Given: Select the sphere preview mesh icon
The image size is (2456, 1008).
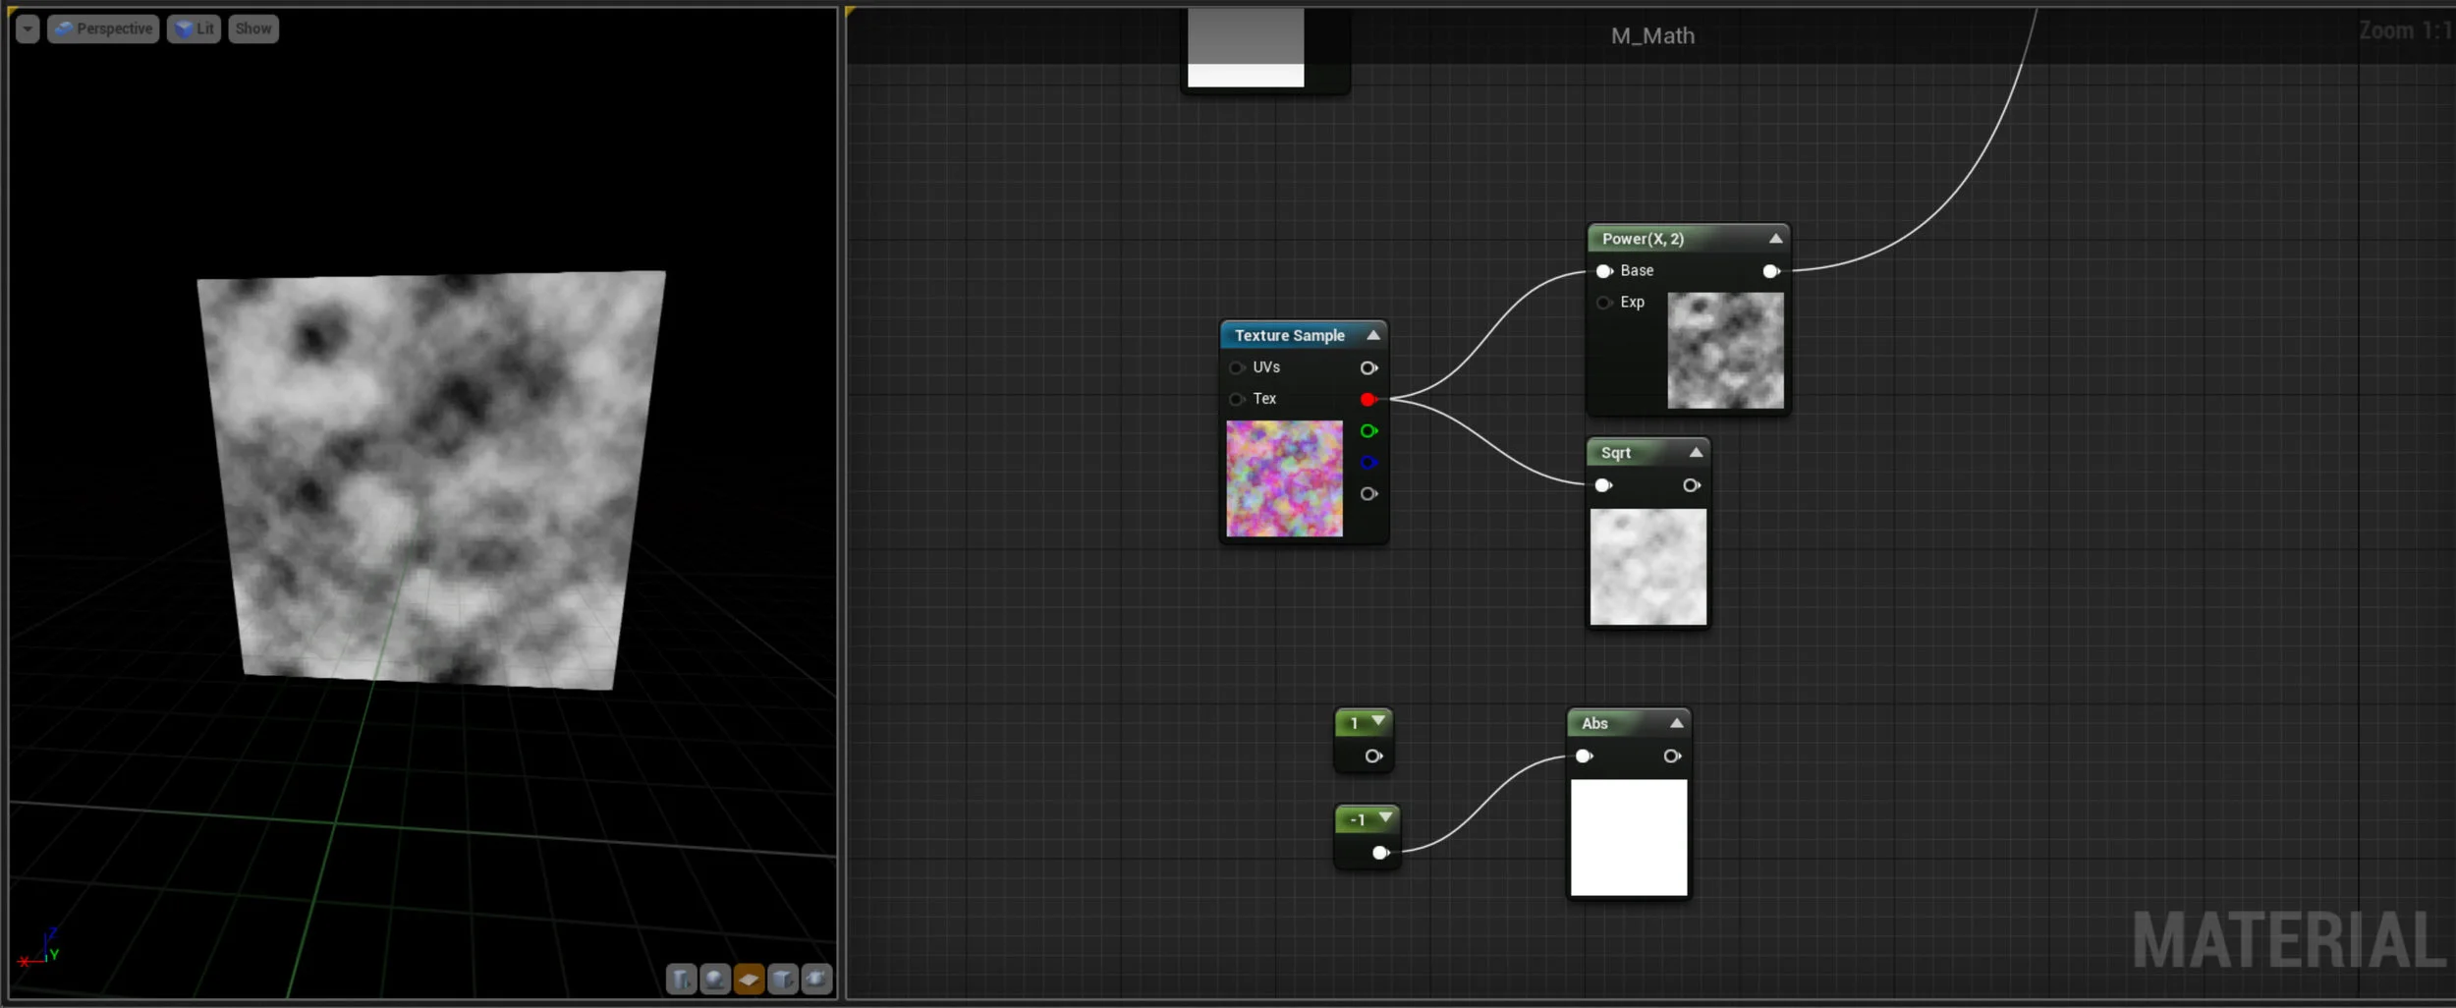Looking at the screenshot, I should (x=714, y=979).
